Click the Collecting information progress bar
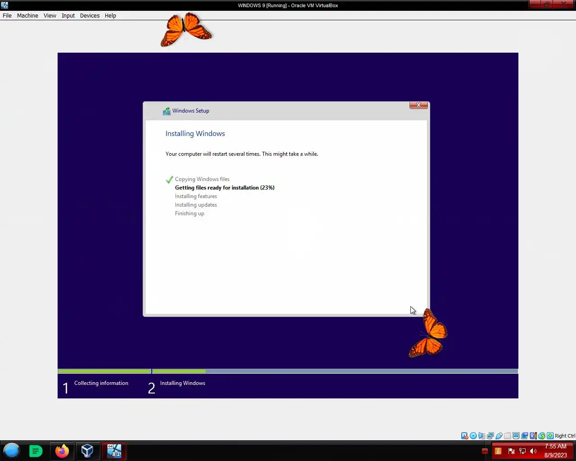This screenshot has width=576, height=461. [104, 371]
